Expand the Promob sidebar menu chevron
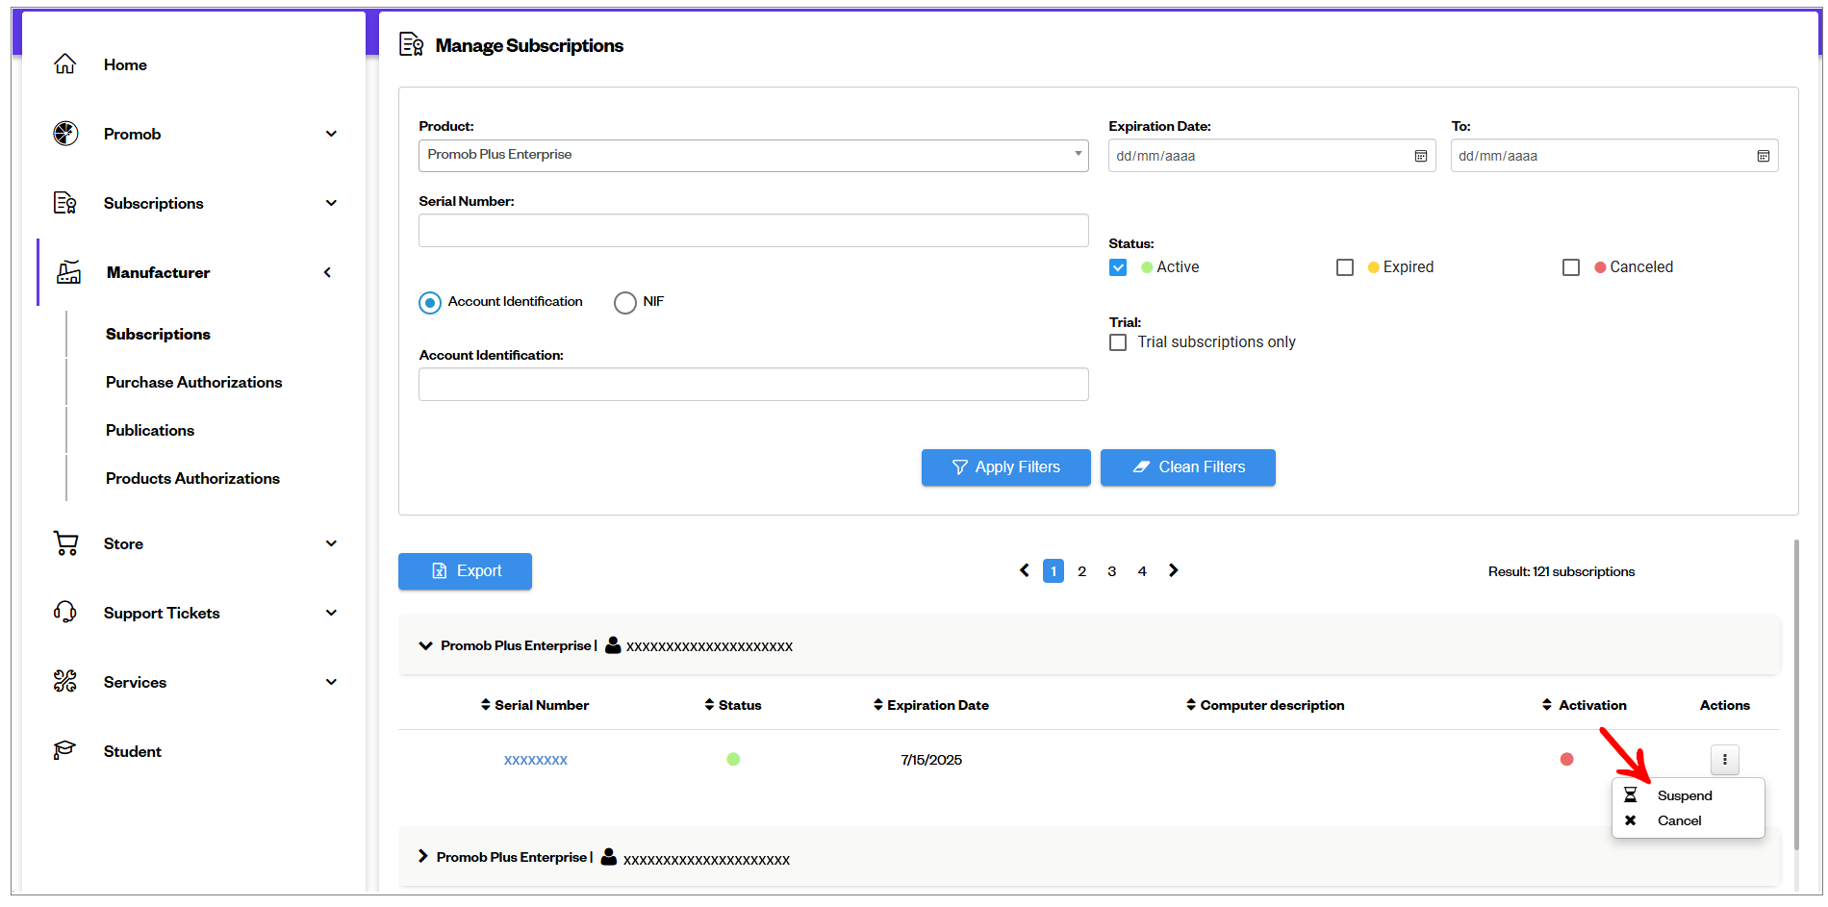 pyautogui.click(x=331, y=134)
